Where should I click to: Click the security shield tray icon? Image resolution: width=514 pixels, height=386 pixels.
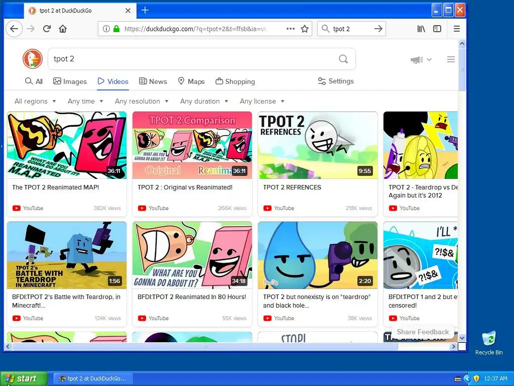[477, 378]
